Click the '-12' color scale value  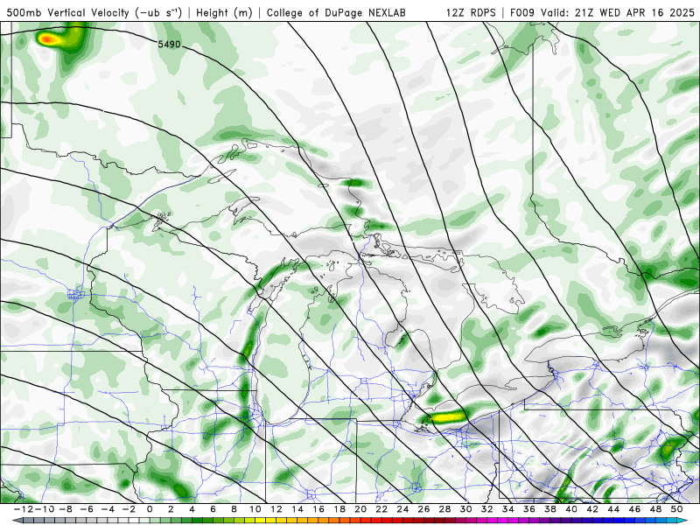tap(24, 509)
